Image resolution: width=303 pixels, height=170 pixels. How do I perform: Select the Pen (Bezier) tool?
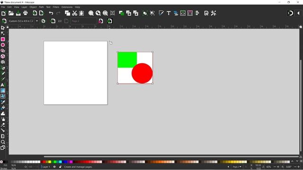(3, 68)
